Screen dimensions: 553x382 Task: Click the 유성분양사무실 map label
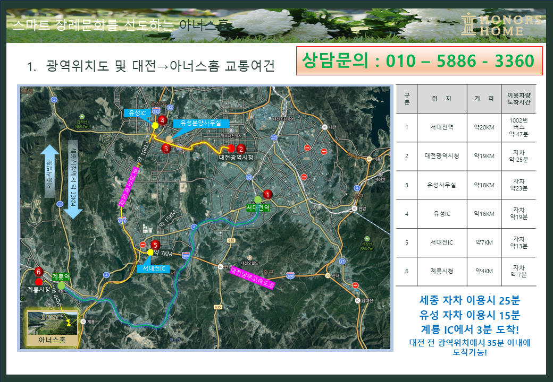click(x=200, y=123)
